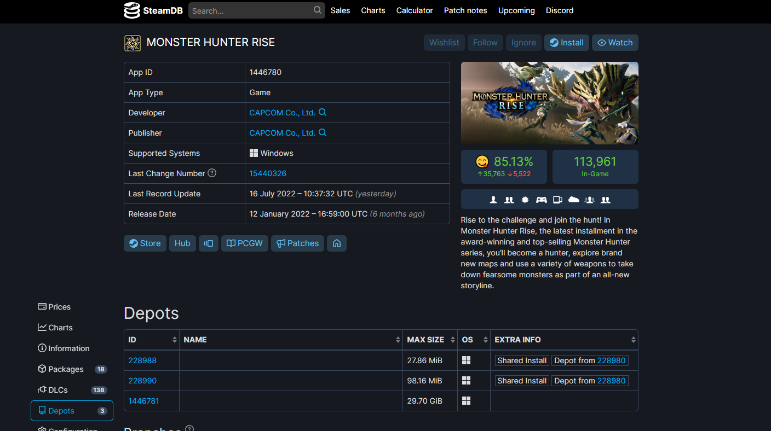Click the Steam Cloud icon
The height and width of the screenshot is (431, 771).
[x=573, y=200]
